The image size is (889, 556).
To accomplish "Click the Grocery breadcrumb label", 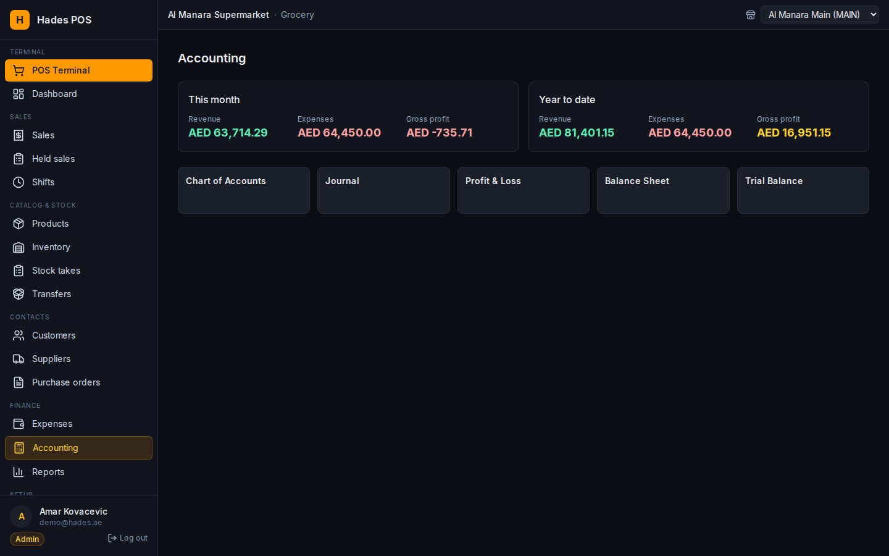I will click(x=298, y=15).
